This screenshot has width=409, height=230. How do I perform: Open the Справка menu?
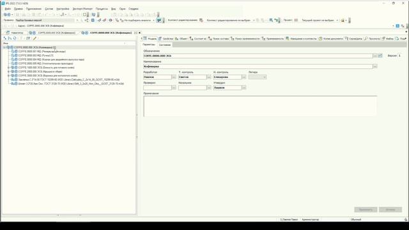[x=134, y=8]
